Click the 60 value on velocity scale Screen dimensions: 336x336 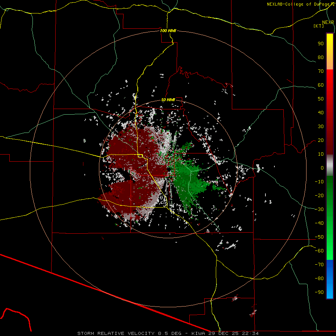pyautogui.click(x=321, y=85)
